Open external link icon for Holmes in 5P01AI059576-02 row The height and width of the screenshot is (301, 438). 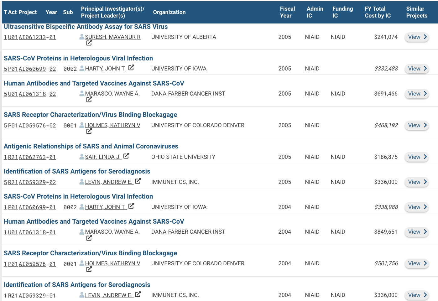coord(89,131)
